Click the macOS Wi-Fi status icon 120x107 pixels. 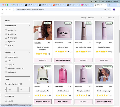pos(92,1)
